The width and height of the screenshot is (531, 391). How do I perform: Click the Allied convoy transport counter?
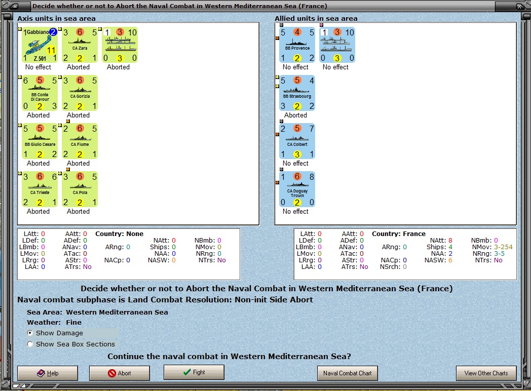[x=337, y=45]
